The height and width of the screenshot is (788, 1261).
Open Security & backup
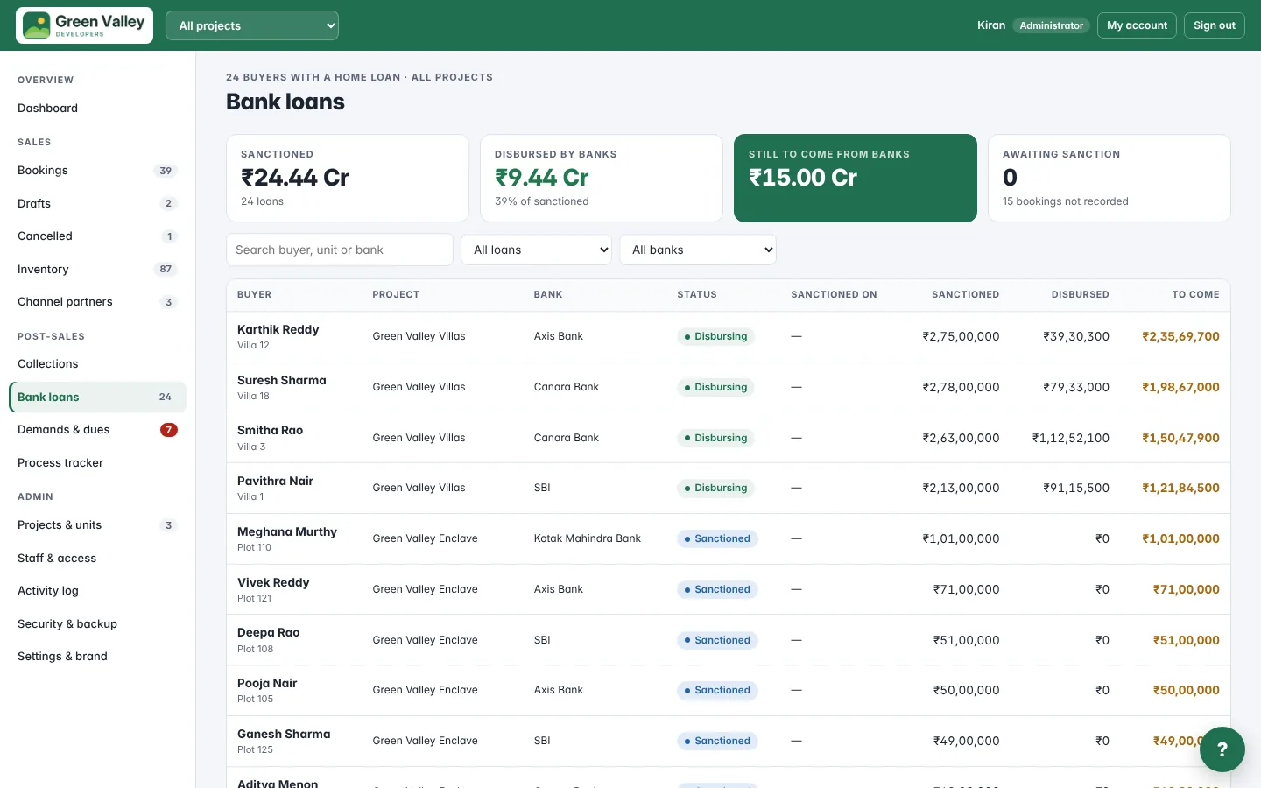(97, 623)
